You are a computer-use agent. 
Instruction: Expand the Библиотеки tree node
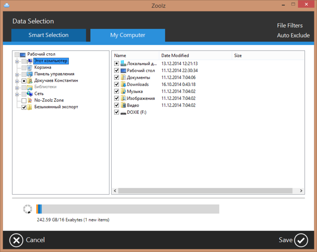(x=17, y=88)
